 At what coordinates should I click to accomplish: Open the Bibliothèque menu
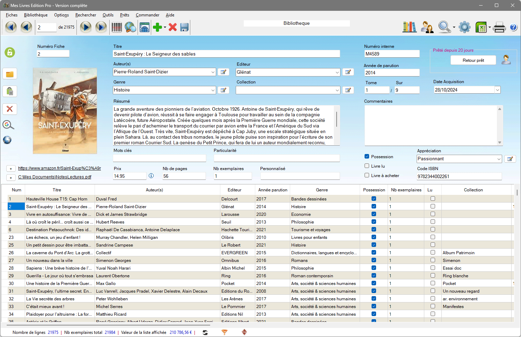pos(36,15)
